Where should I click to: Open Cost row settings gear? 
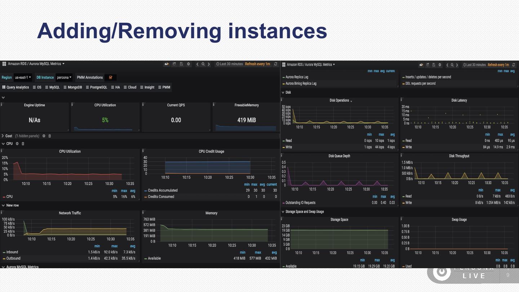click(x=44, y=136)
